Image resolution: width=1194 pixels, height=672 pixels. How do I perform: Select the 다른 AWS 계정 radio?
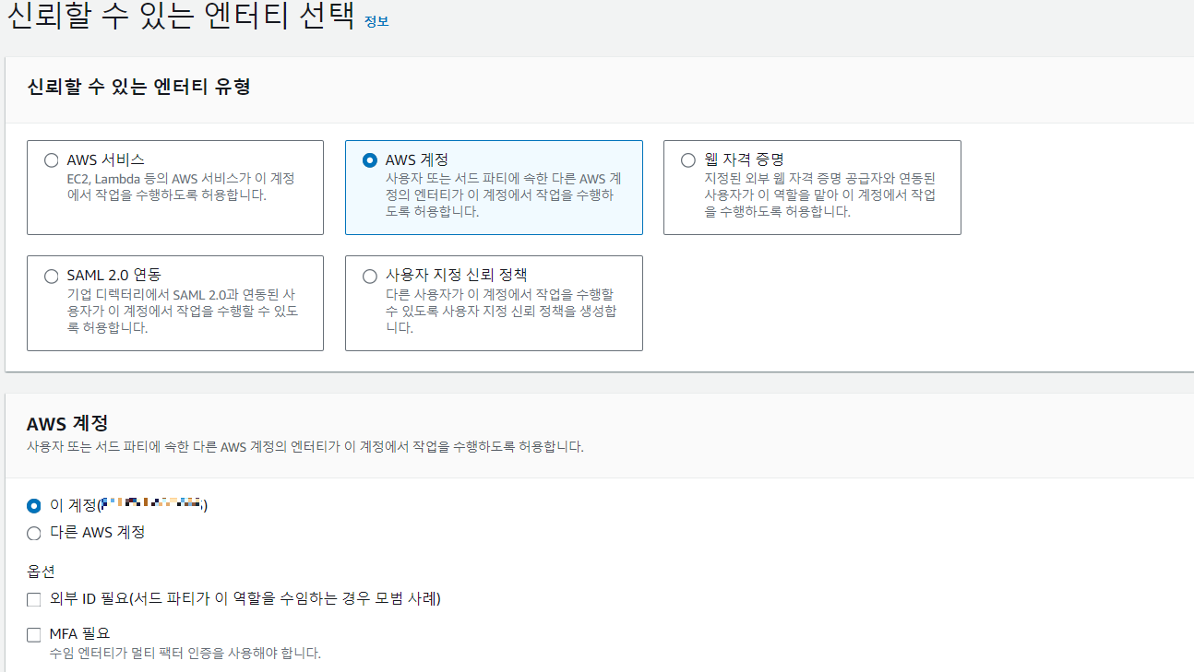(x=34, y=533)
